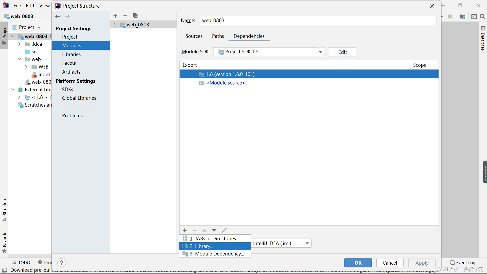This screenshot has height=274, width=487.
Task: Click the forward navigation arrow icon
Action: (68, 16)
